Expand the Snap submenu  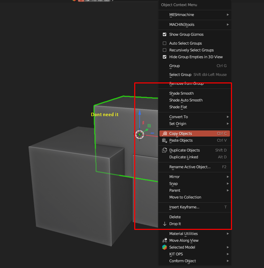pyautogui.click(x=195, y=184)
